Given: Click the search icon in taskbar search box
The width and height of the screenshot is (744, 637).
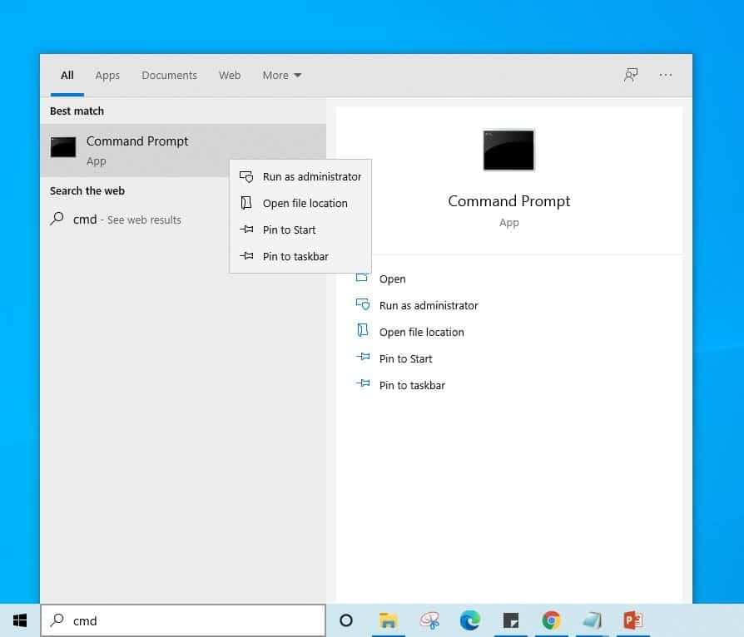Looking at the screenshot, I should [x=57, y=620].
